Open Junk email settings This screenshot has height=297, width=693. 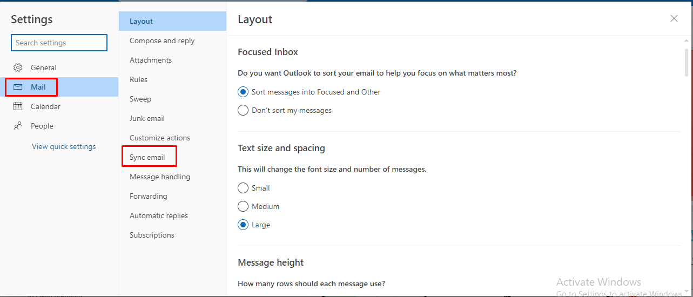pos(147,118)
